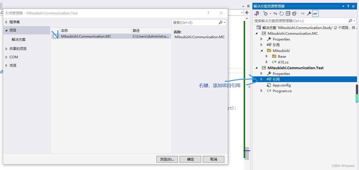
Task: Sync with active document in Solution Explorer
Action: pyautogui.click(x=275, y=13)
